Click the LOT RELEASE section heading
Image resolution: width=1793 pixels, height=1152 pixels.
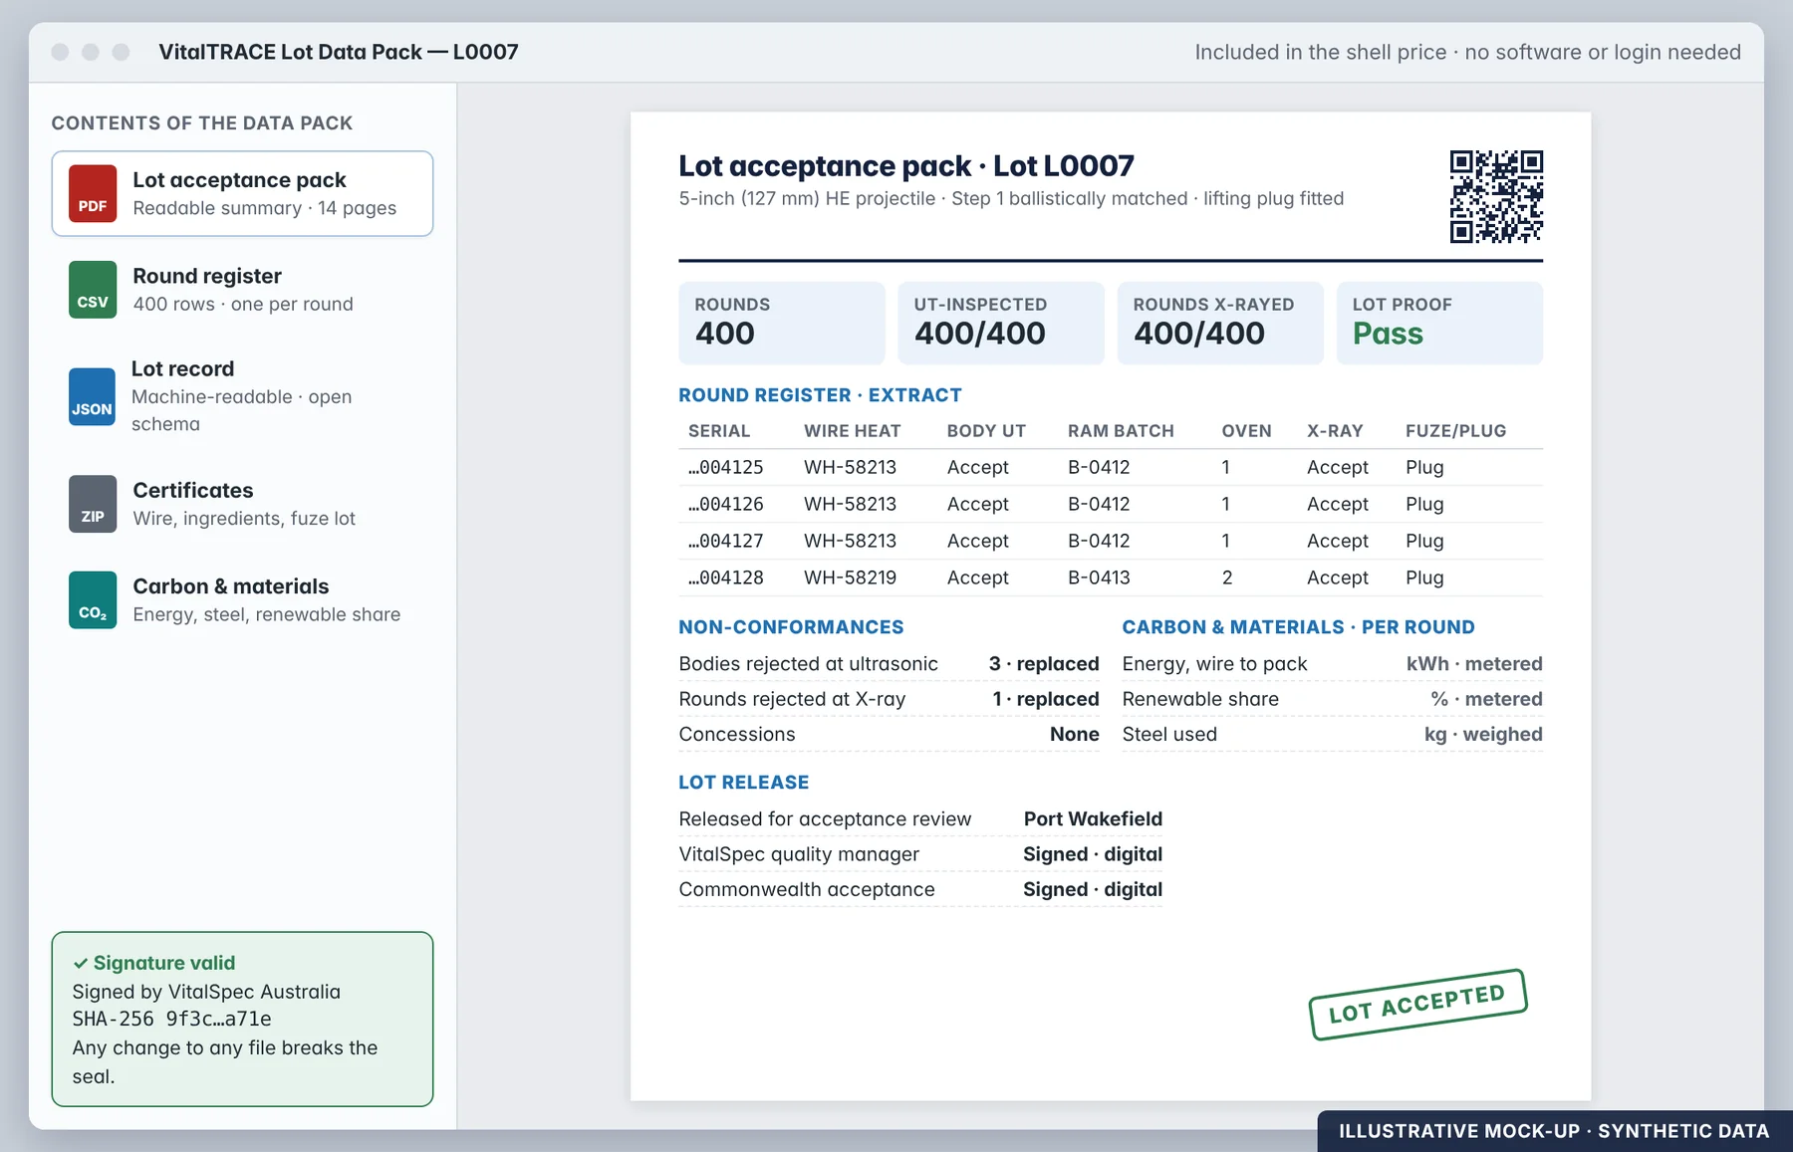click(x=743, y=783)
